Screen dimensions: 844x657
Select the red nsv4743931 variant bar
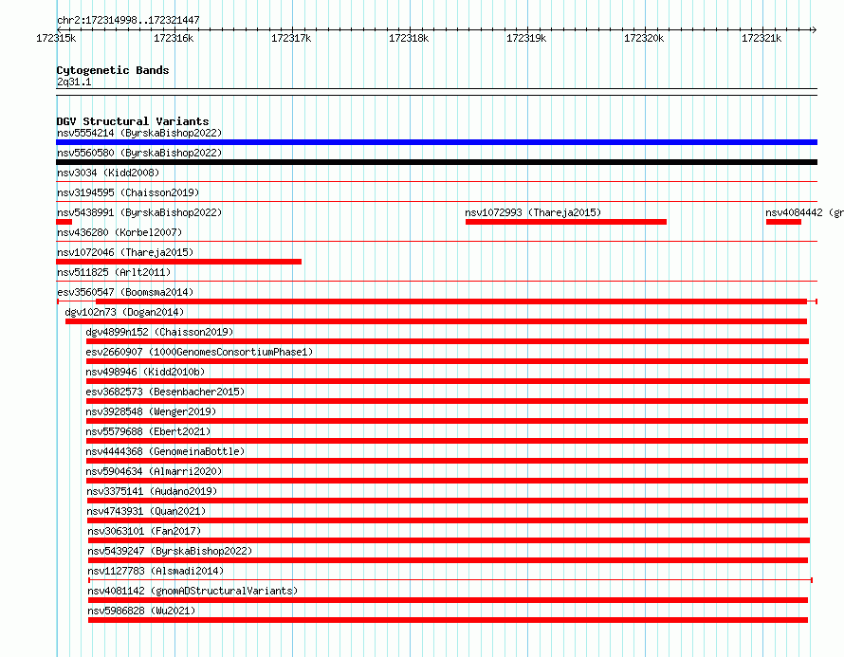448,520
